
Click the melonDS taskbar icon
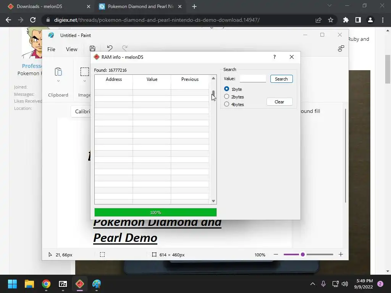click(x=79, y=284)
